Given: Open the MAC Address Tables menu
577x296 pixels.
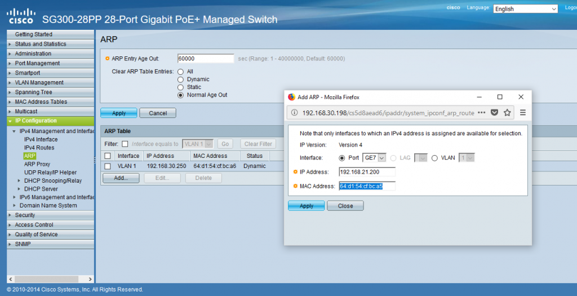Looking at the screenshot, I should (x=50, y=101).
